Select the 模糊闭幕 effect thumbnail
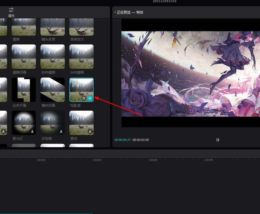The width and height of the screenshot is (260, 214). [x=24, y=56]
